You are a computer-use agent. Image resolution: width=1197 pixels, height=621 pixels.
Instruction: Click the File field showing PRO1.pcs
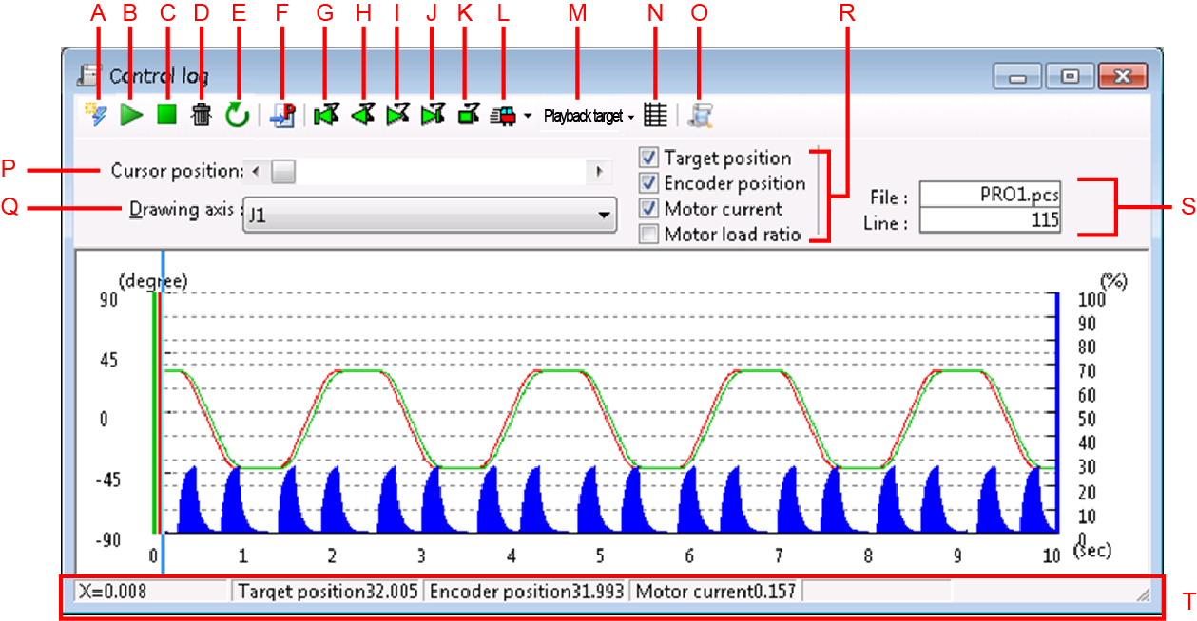pos(991,195)
